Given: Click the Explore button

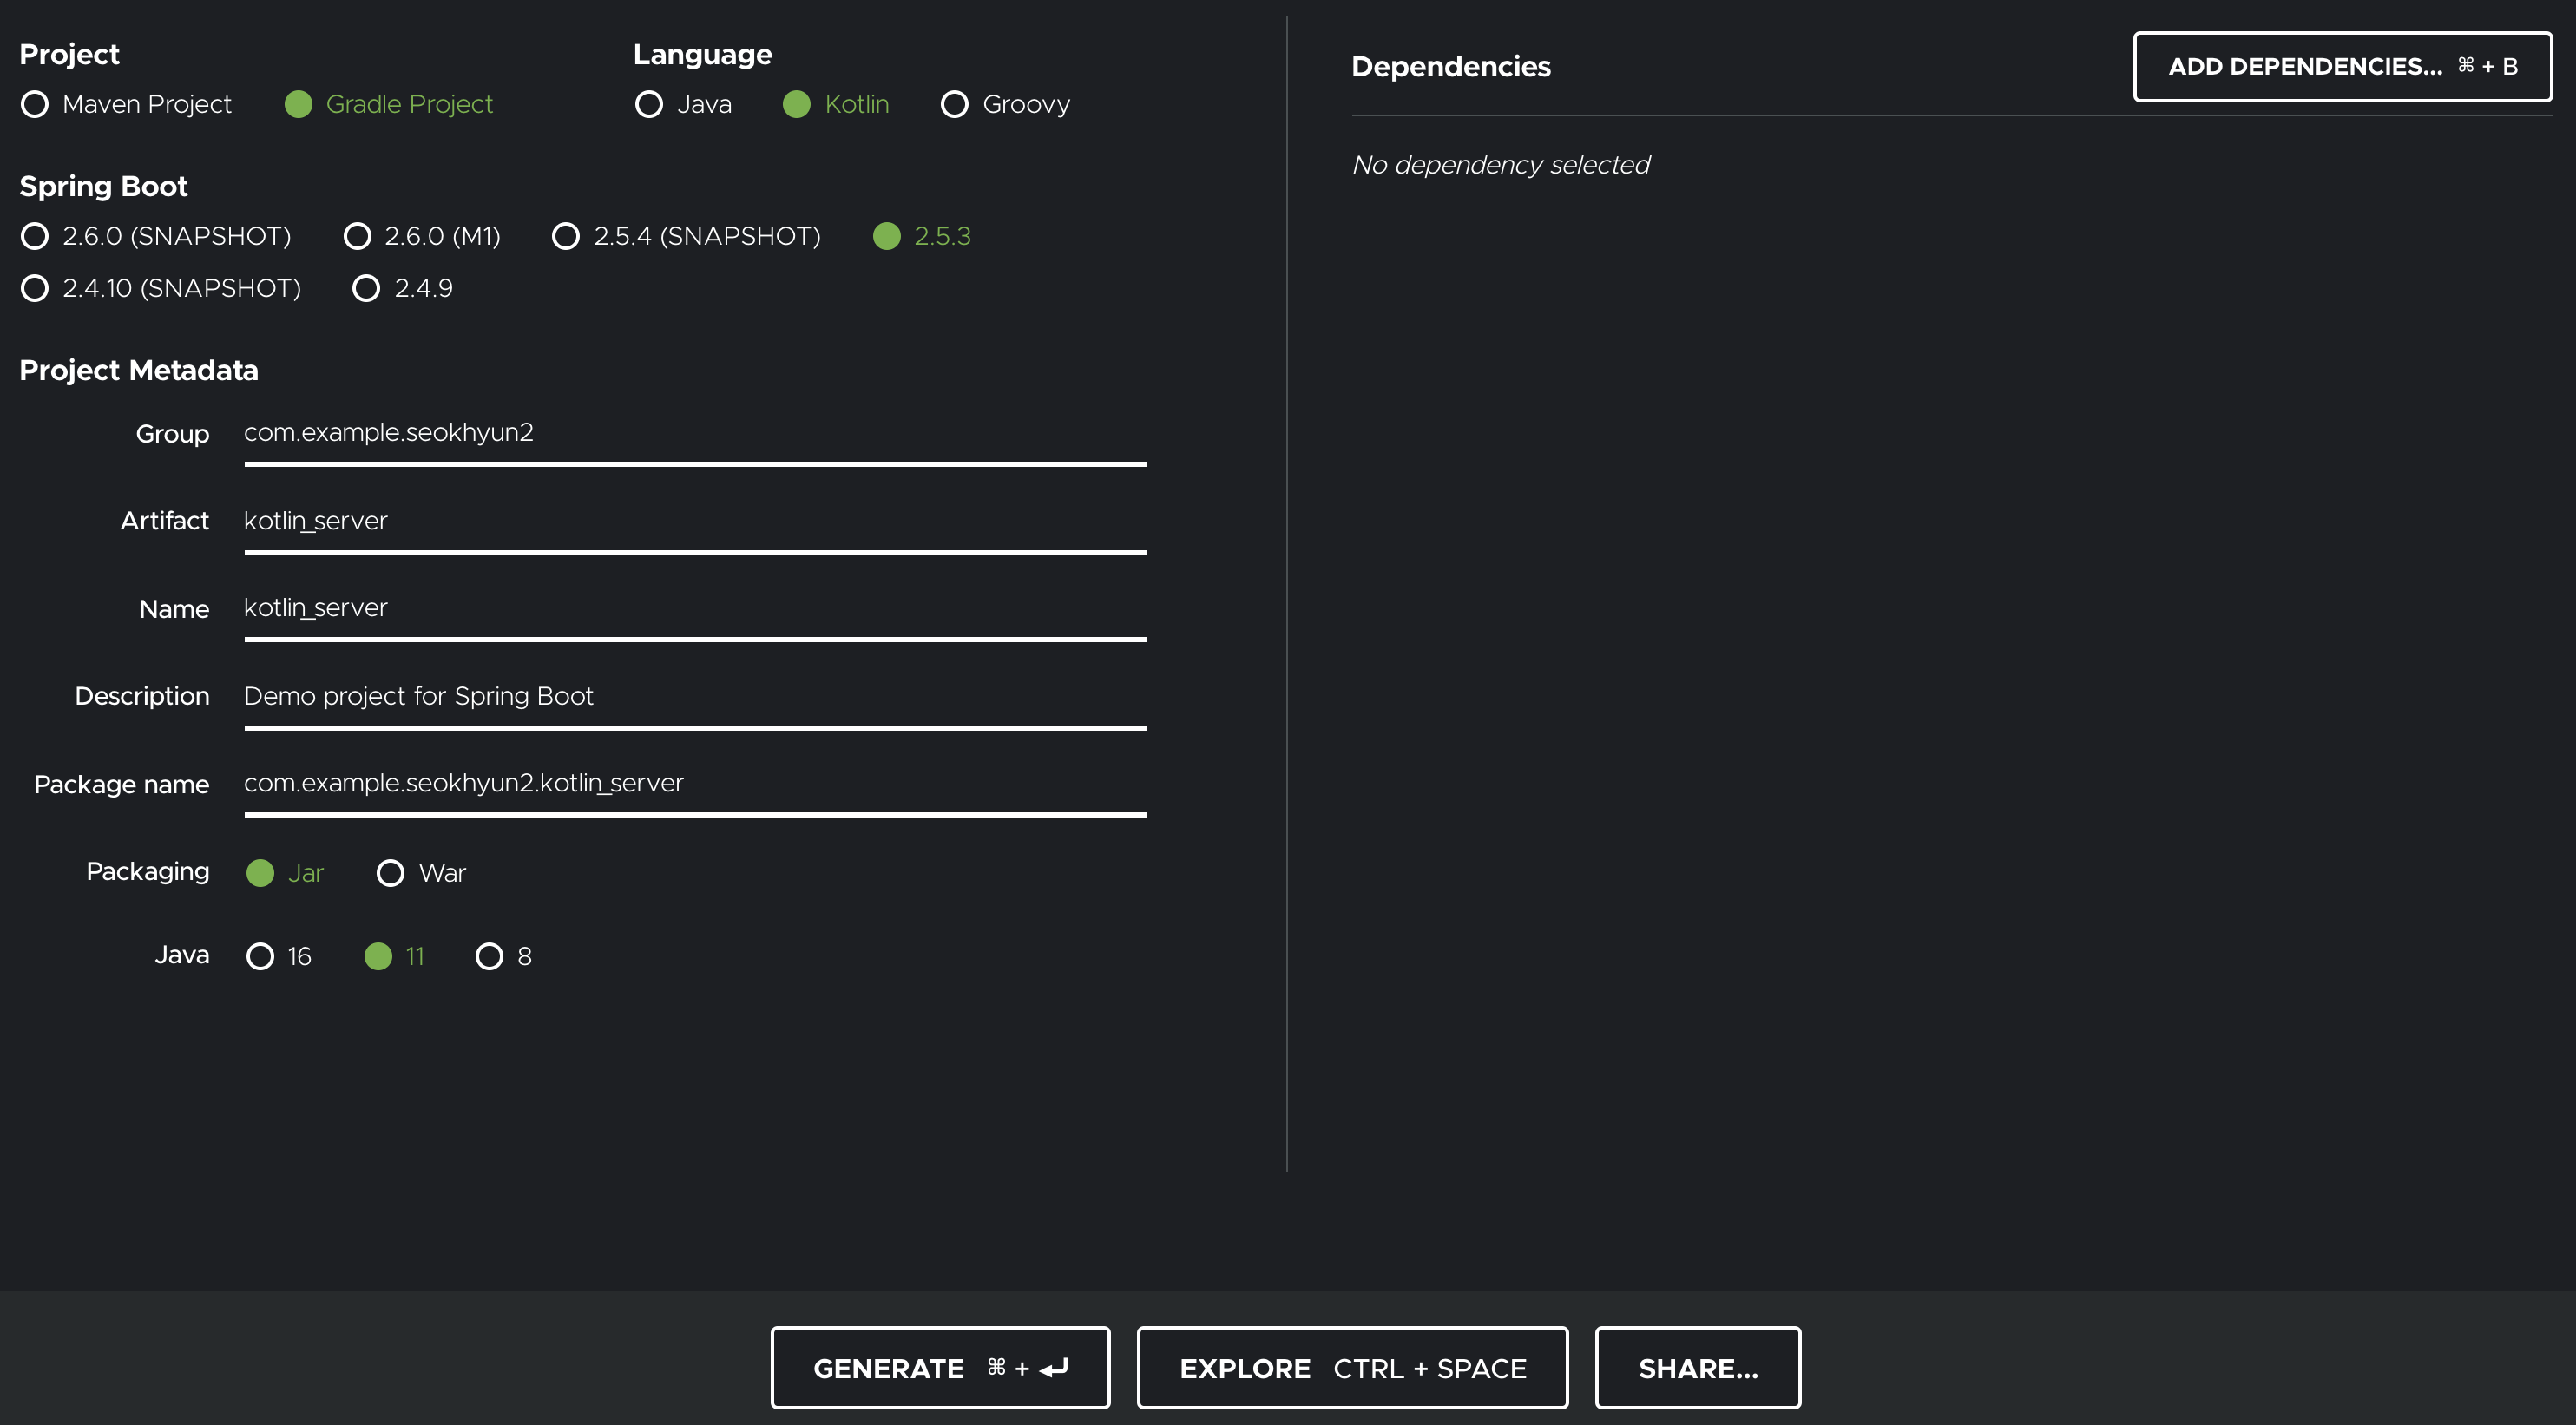Looking at the screenshot, I should (x=1352, y=1368).
